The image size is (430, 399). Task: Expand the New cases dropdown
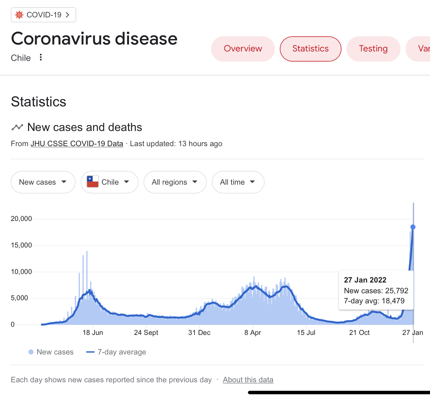tap(43, 182)
